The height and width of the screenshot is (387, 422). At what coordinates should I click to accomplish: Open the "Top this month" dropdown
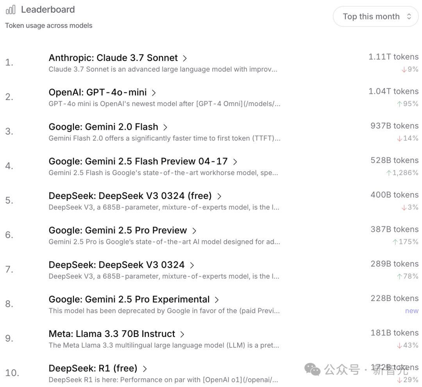(x=376, y=16)
